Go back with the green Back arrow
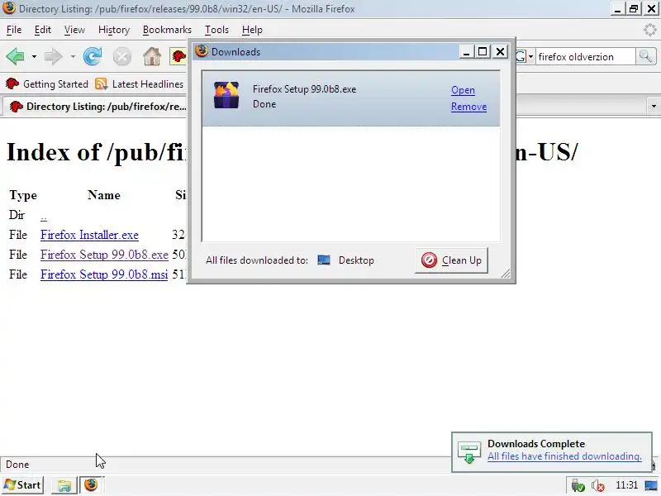Image resolution: width=661 pixels, height=496 pixels. click(16, 56)
